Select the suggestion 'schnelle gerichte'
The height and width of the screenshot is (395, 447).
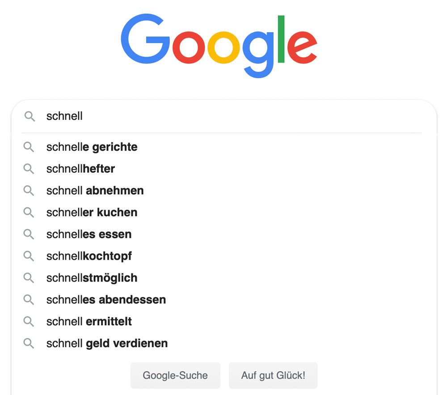(92, 147)
